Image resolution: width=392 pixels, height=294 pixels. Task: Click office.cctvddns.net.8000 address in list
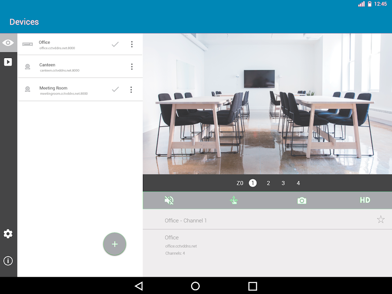(x=57, y=48)
